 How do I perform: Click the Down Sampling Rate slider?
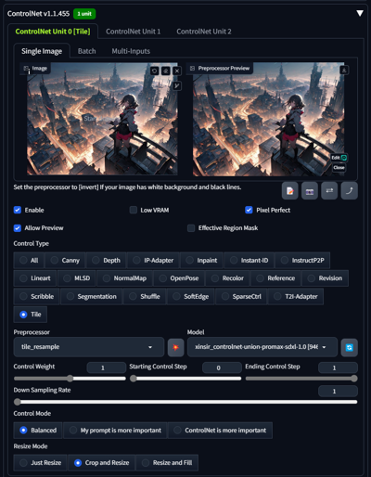point(185,402)
